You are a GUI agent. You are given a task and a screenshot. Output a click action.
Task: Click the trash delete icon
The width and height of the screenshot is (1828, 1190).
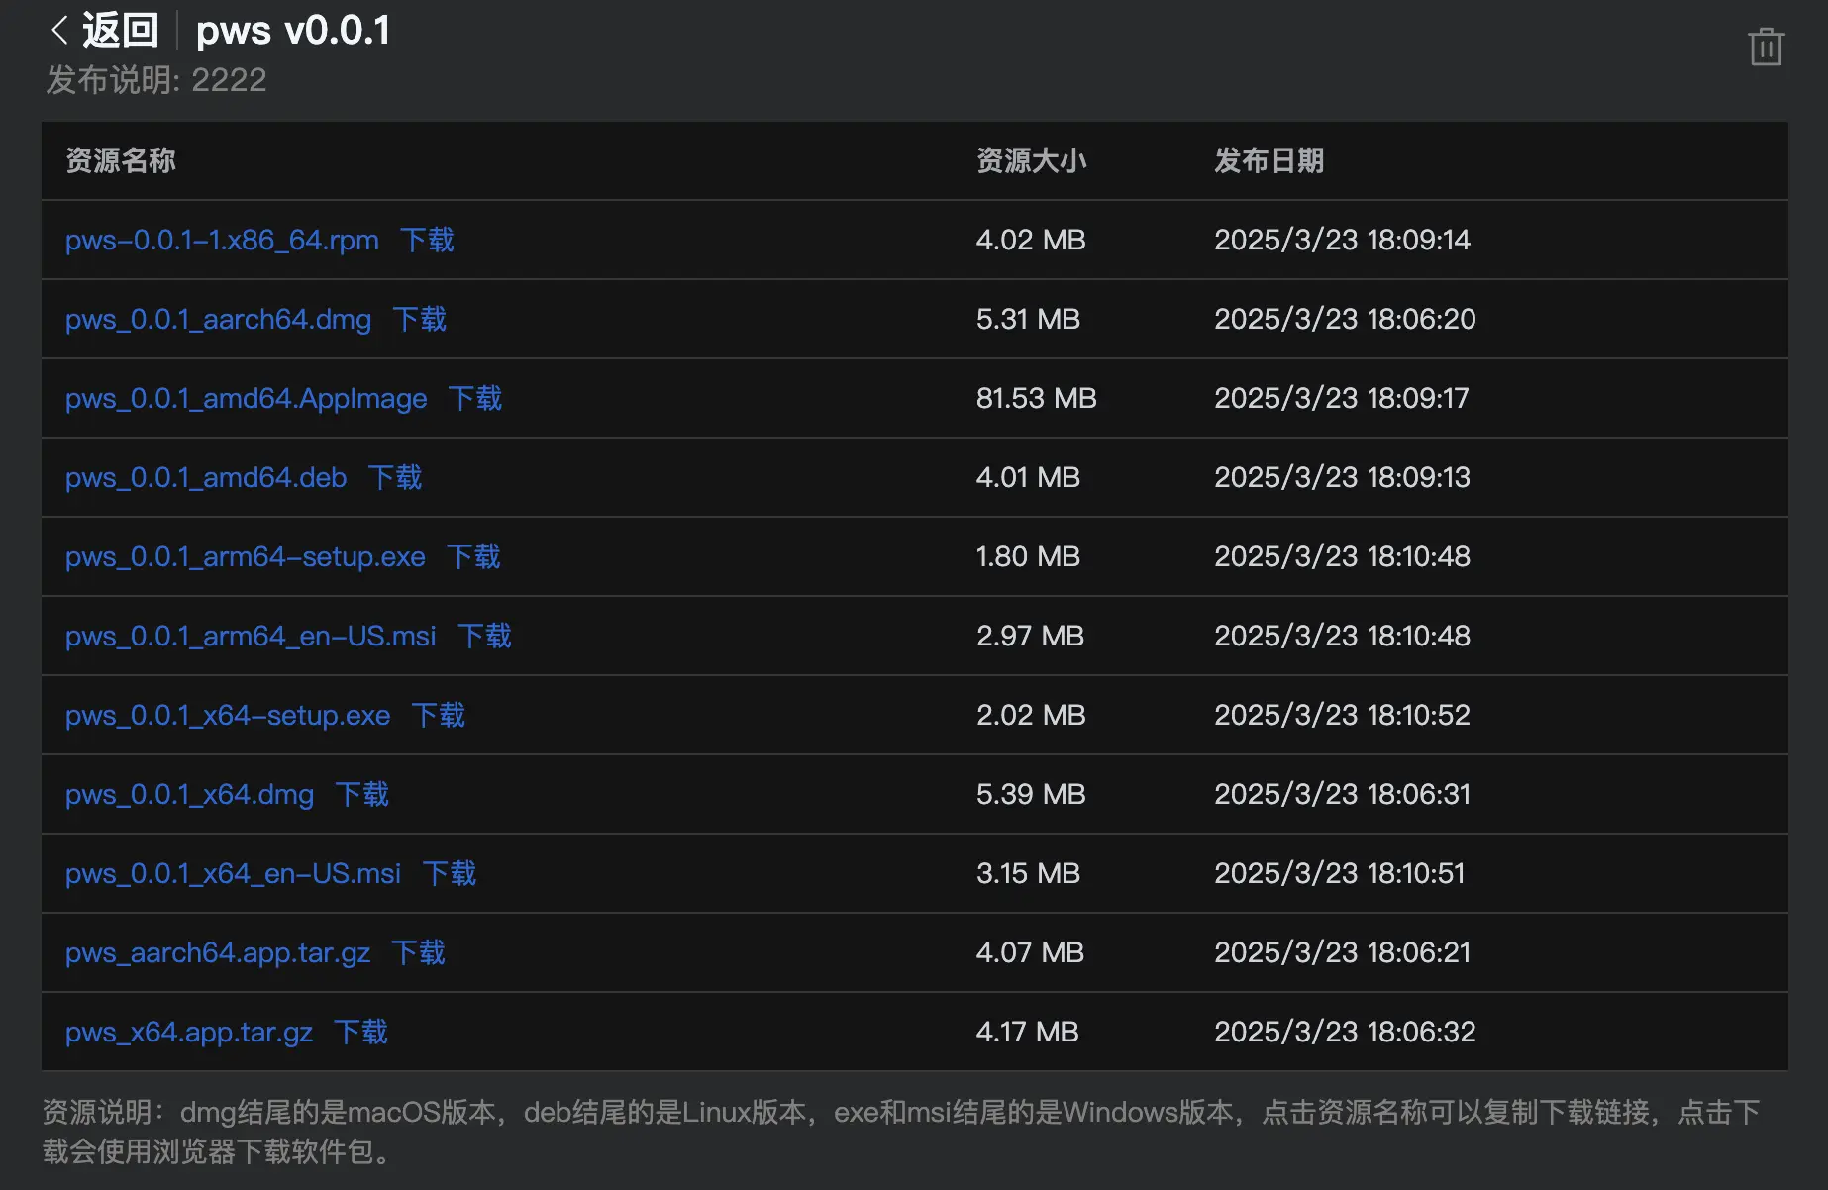click(x=1765, y=47)
